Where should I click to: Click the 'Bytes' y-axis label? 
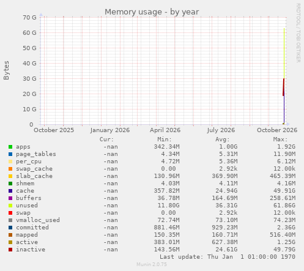pyautogui.click(x=6, y=70)
